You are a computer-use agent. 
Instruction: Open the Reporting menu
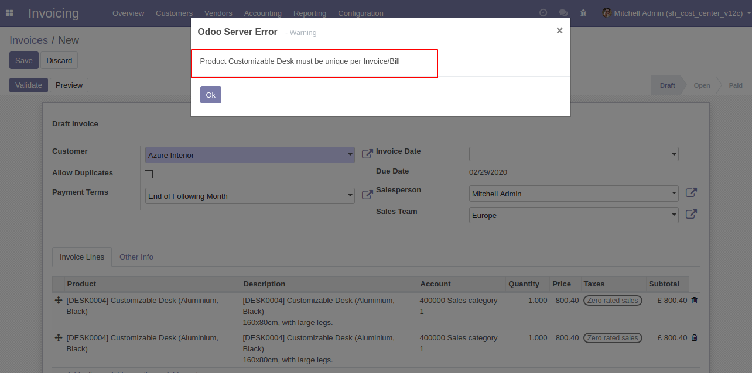pos(310,13)
